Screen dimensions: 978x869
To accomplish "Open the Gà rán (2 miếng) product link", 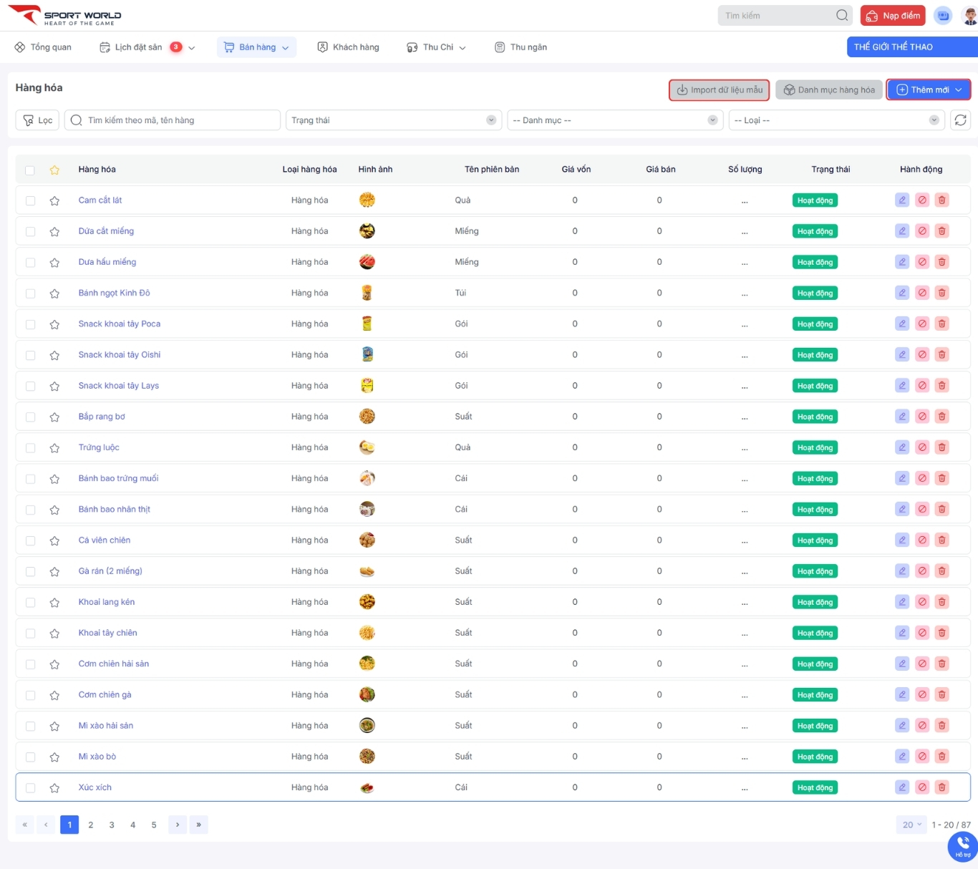I will (x=110, y=571).
